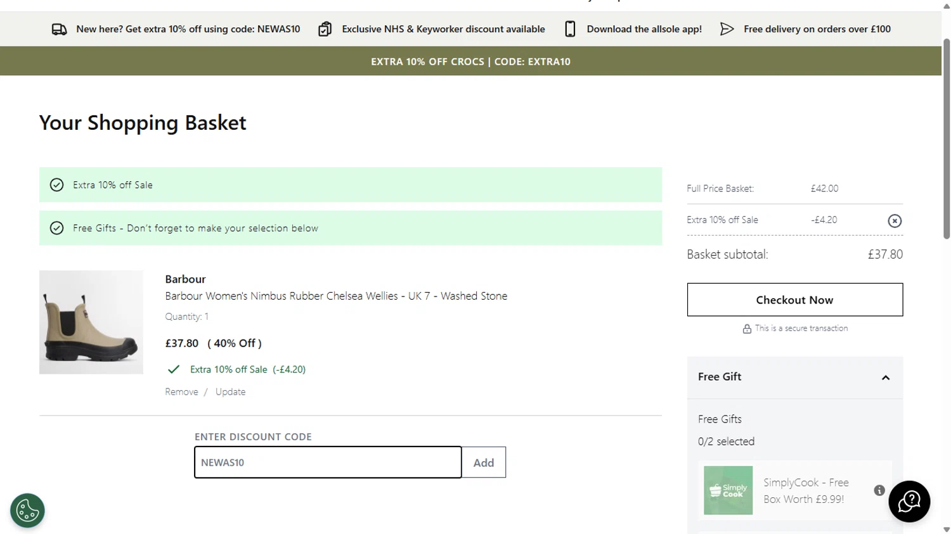This screenshot has width=951, height=534.
Task: Click the NEWAS10 new customer offer text
Action: point(188,29)
